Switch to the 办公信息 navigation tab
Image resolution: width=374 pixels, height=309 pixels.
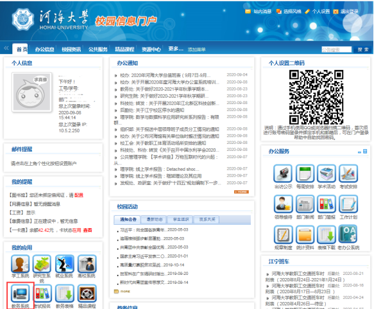click(45, 49)
